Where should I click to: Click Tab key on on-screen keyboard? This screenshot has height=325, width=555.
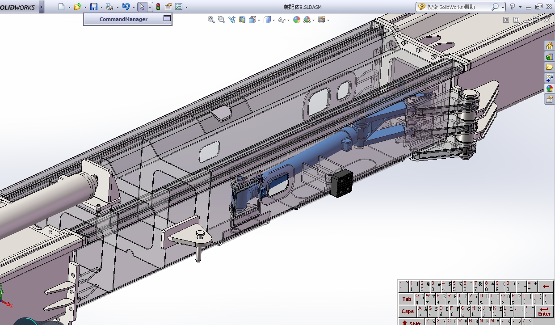click(x=407, y=299)
